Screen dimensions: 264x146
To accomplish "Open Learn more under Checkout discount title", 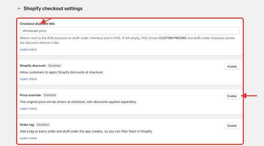I will [28, 49].
